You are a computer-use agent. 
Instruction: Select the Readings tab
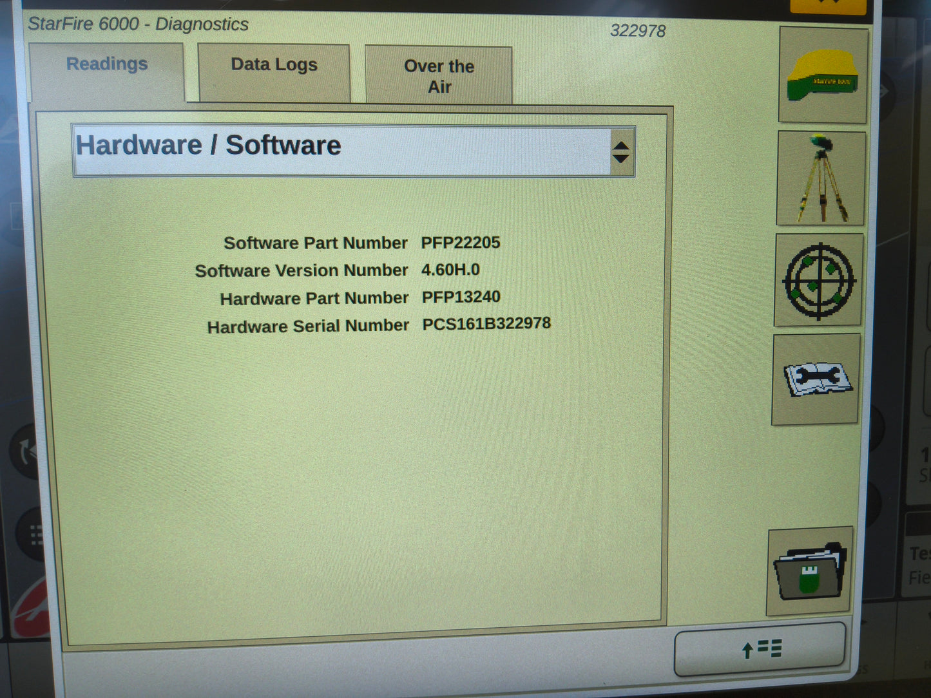(x=107, y=64)
